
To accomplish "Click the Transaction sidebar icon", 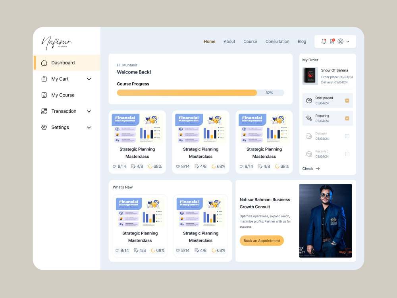I will [44, 111].
